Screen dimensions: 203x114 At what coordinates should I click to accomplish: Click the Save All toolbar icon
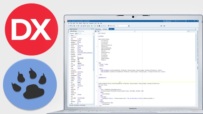tap(84, 26)
